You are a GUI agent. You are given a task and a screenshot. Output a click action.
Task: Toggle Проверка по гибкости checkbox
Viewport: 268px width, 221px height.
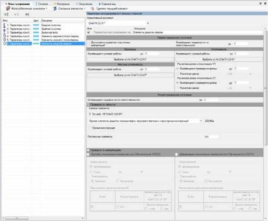88,104
